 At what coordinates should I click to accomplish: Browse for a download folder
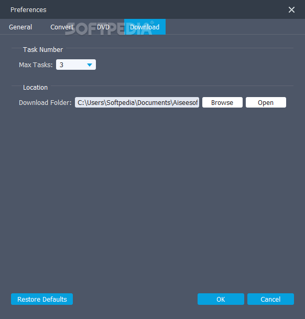(222, 102)
